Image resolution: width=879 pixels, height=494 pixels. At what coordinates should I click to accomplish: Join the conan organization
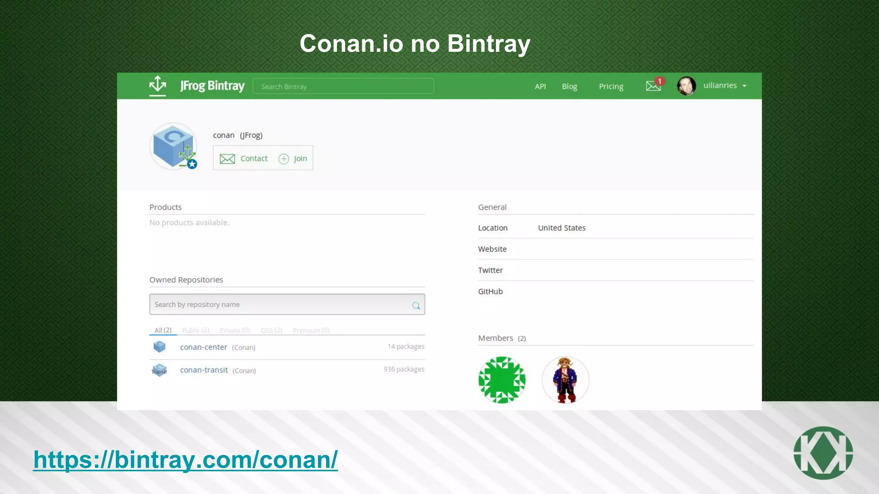click(x=300, y=159)
